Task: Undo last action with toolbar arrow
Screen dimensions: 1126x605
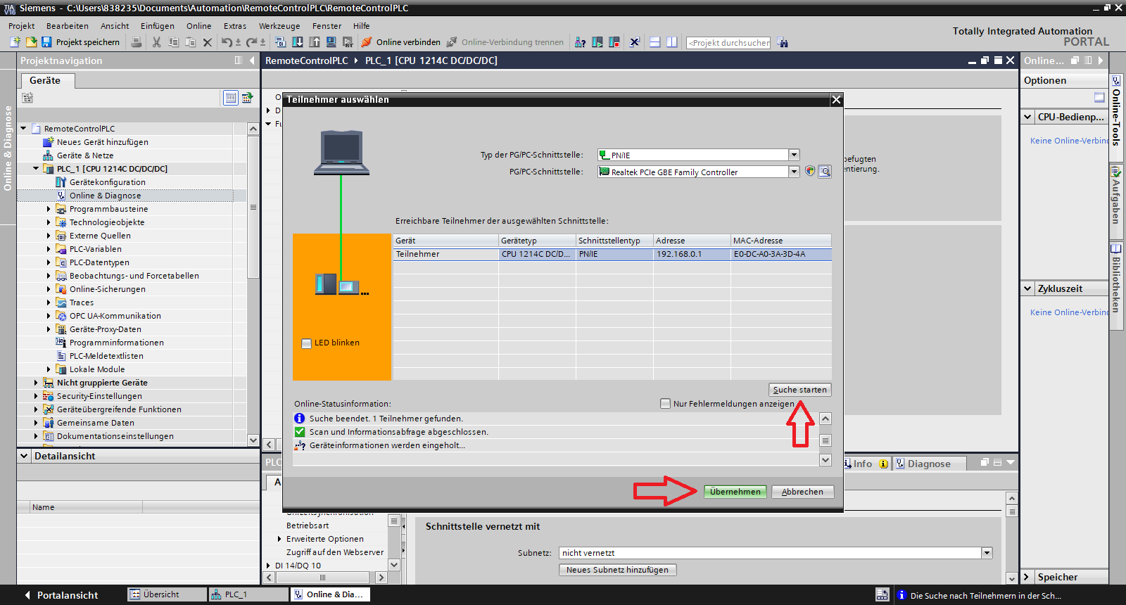Action: tap(227, 42)
